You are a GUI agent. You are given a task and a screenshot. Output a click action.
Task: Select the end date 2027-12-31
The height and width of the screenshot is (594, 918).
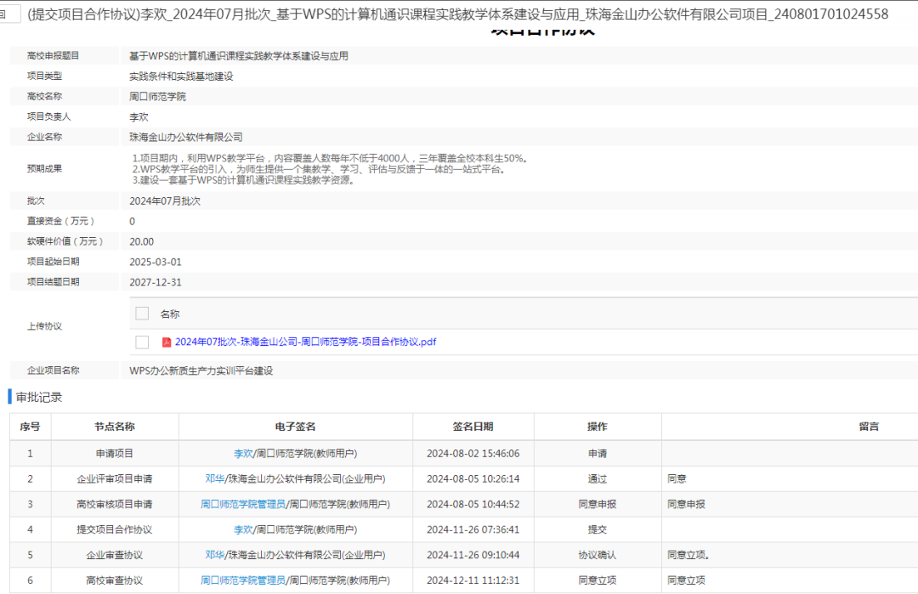[x=156, y=282]
